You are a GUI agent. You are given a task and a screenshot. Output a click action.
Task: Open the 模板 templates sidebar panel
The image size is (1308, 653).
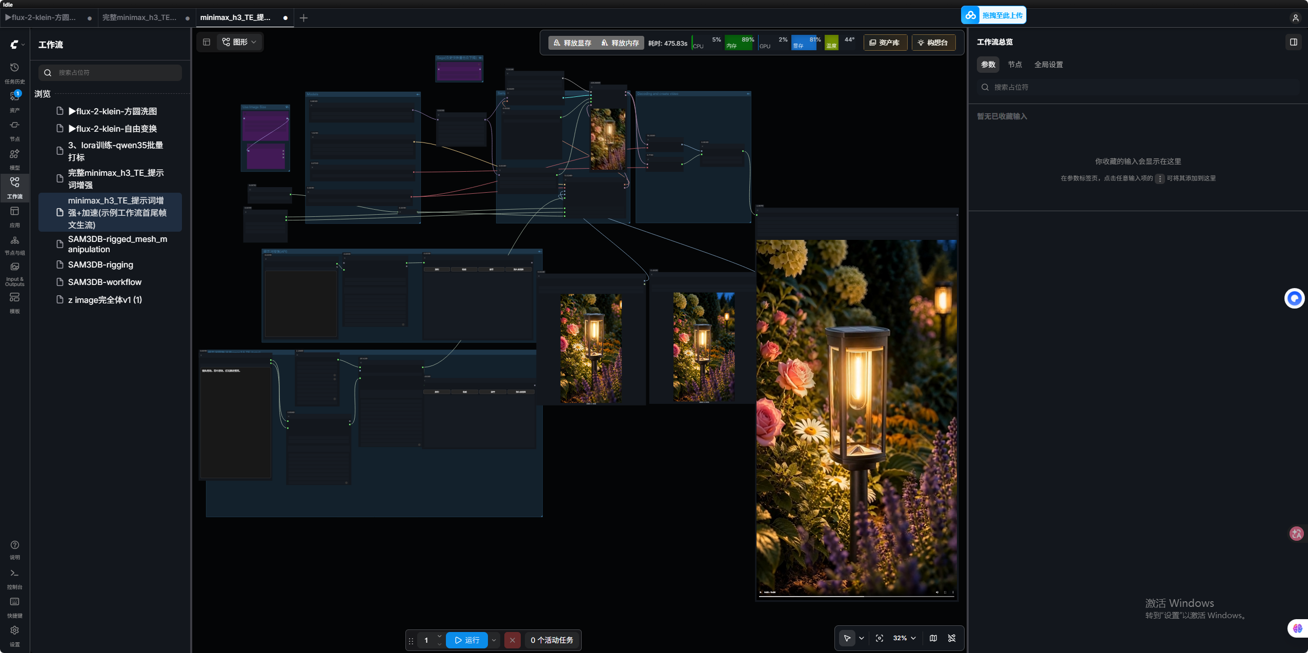[x=14, y=302]
